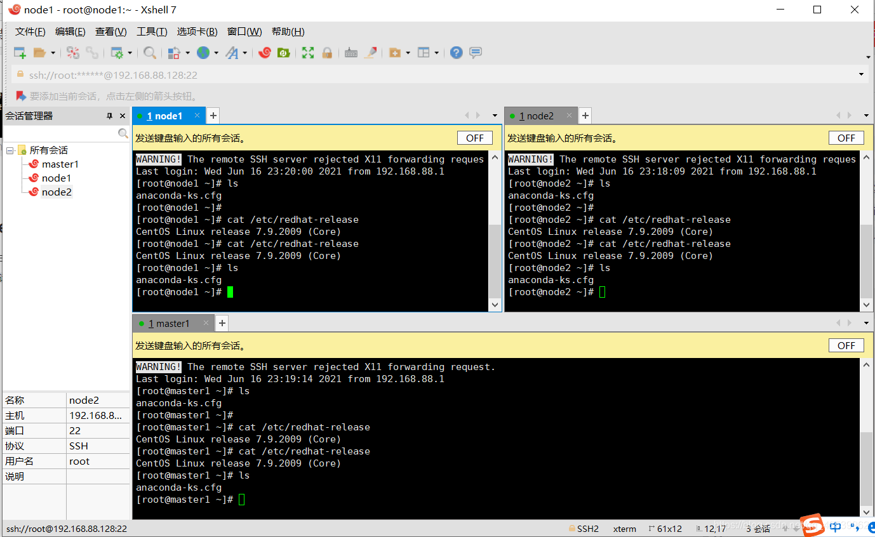Close the node1 tab

[x=197, y=116]
